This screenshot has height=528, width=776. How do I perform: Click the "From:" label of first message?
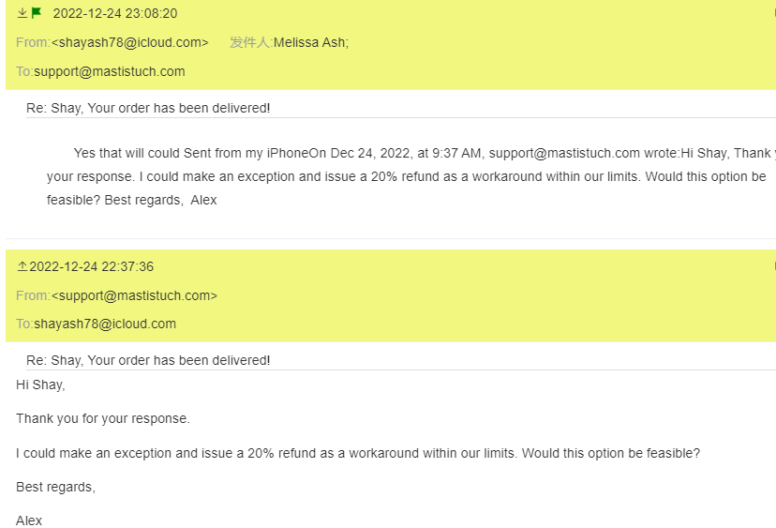click(x=33, y=42)
